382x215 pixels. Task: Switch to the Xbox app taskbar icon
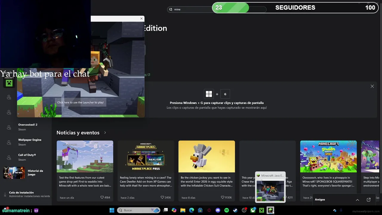point(253,210)
